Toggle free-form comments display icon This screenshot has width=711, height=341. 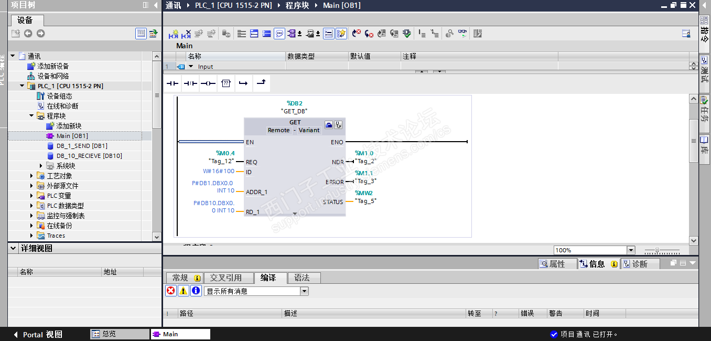pos(279,34)
